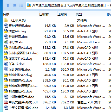Click the Word icon of 中期检查报告.doc
The image size is (111, 112).
(x=6, y=97)
